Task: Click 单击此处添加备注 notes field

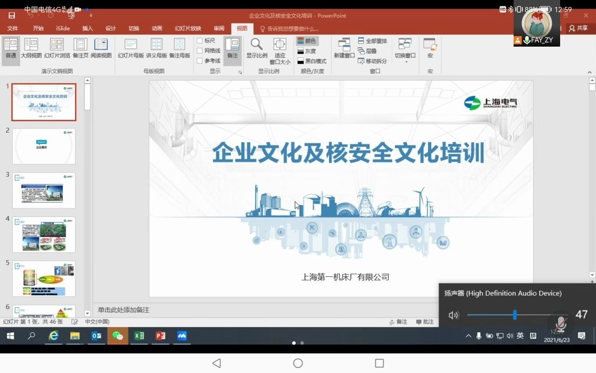Action: tap(123, 310)
